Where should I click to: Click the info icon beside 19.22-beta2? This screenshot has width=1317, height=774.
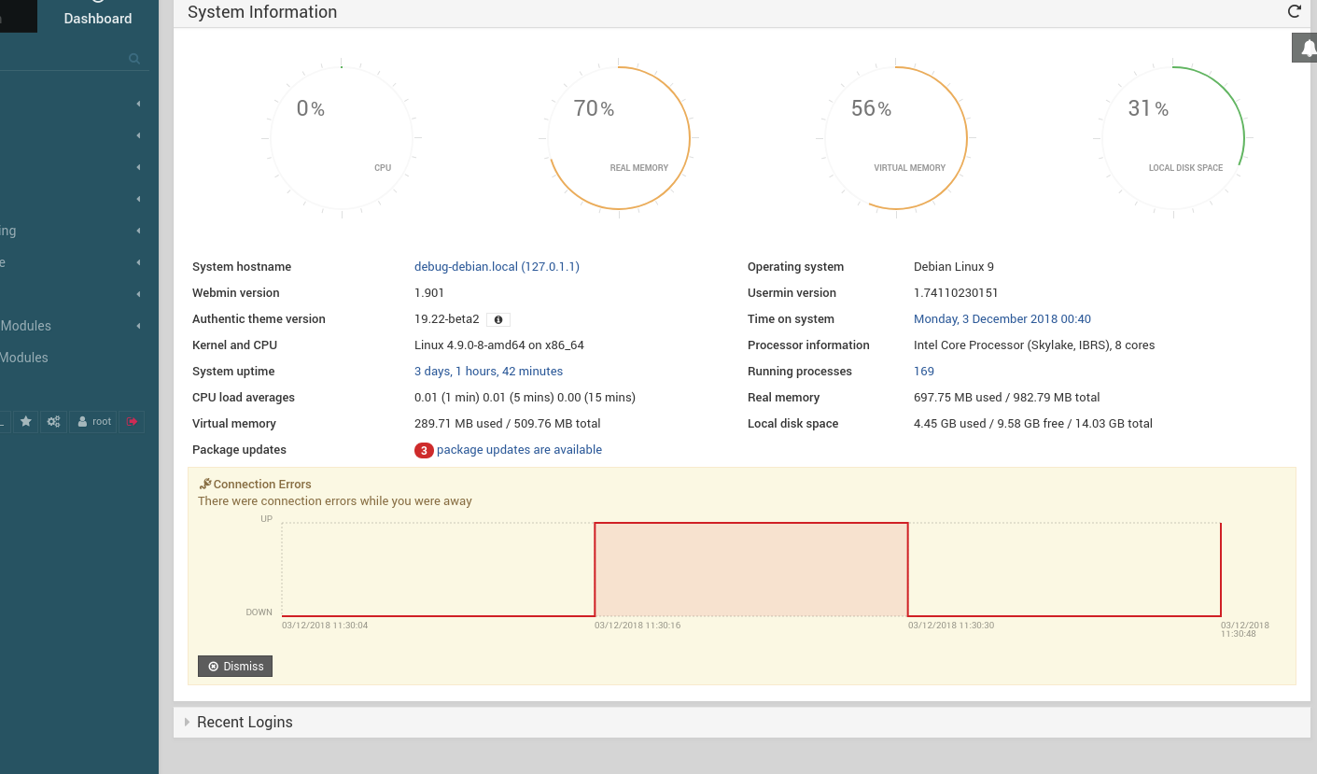coord(498,319)
